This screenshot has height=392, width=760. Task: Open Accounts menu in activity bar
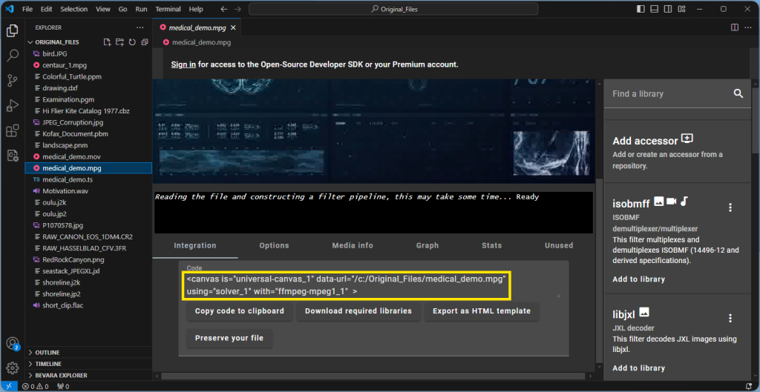click(x=13, y=344)
